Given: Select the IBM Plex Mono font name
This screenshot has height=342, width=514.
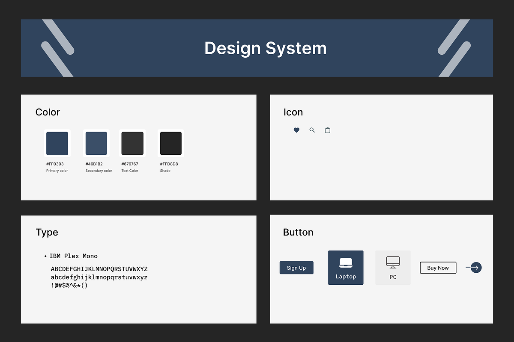Looking at the screenshot, I should tap(73, 256).
